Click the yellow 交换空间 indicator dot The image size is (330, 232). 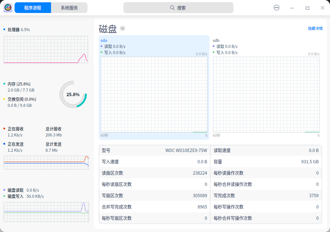[4, 99]
